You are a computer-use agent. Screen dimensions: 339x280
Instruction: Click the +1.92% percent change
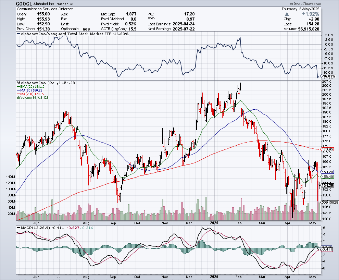(x=311, y=14)
